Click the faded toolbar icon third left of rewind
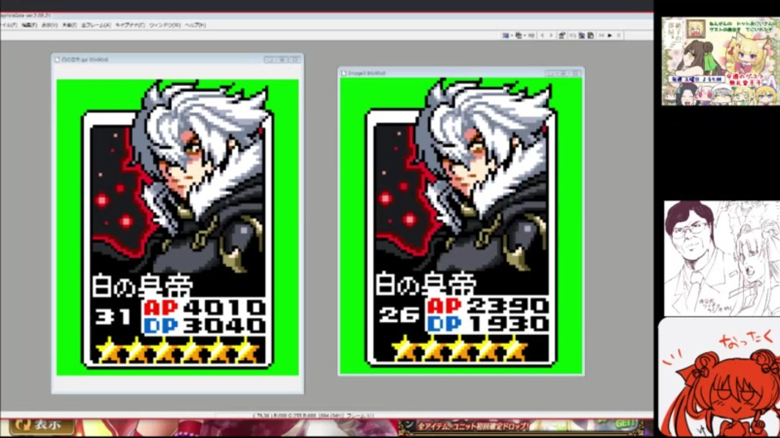The image size is (780, 438). pos(573,35)
